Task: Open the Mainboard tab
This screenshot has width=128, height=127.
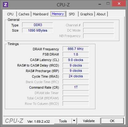Action: [41, 14]
